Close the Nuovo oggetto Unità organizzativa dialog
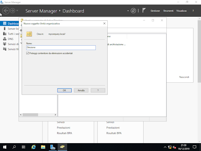Screen dimensions: 201x151 [104, 23]
